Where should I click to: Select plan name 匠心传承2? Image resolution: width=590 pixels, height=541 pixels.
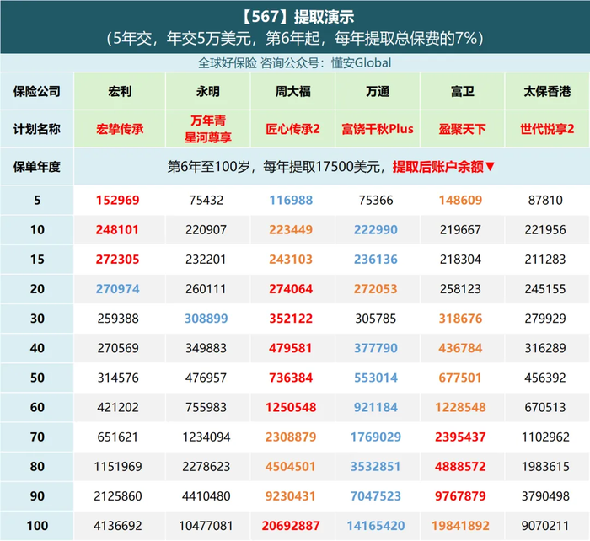point(292,129)
